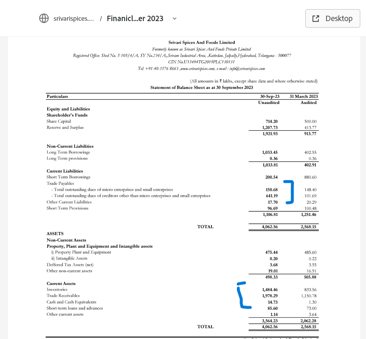The height and width of the screenshot is (339, 366).
Task: Click the Srivari Spices And Foods Limited heading
Action: coord(201,43)
